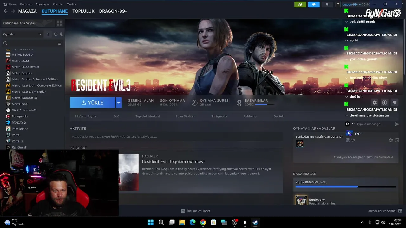The height and width of the screenshot is (228, 406).
Task: Switch to the TOPLULUK tab
Action: pyautogui.click(x=83, y=11)
